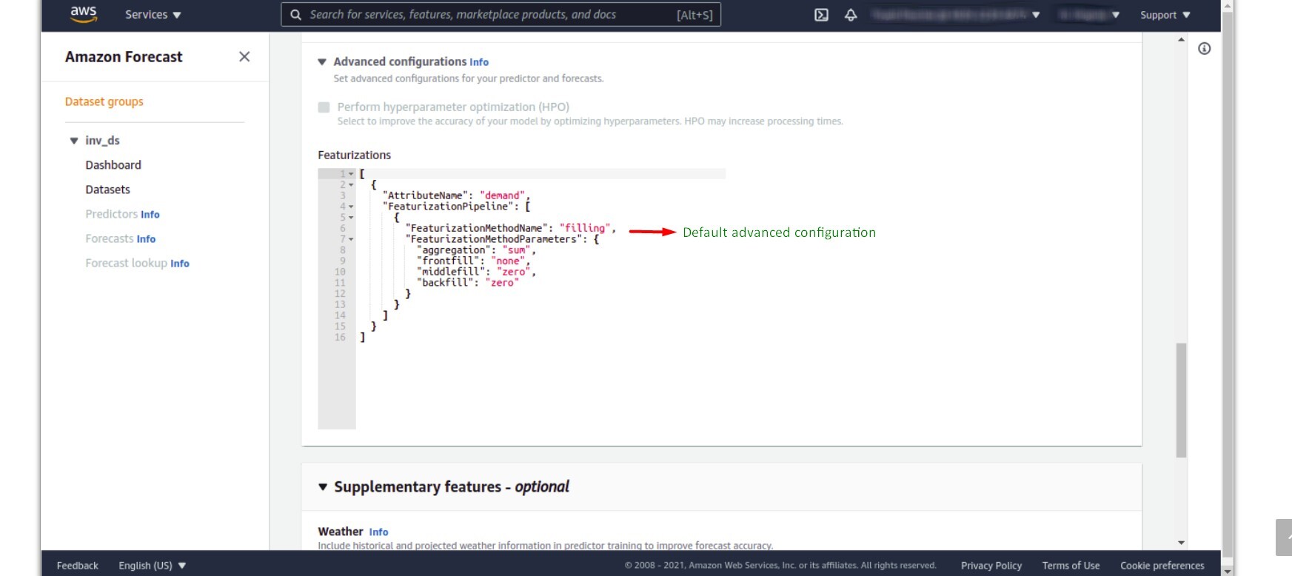Viewport: 1292px width, 576px height.
Task: Toggle Perform hyperparameter optimization checkbox
Action: pos(324,107)
